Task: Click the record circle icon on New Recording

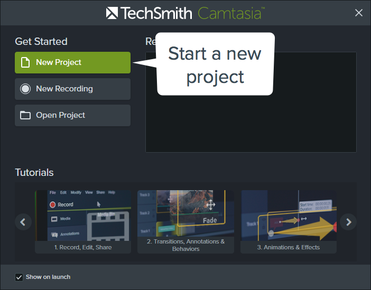Action: pyautogui.click(x=25, y=89)
